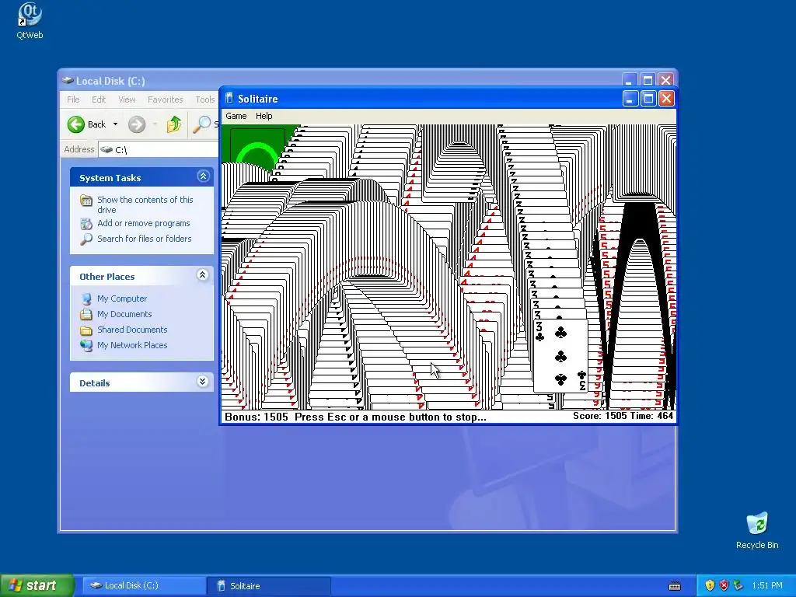
Task: Click the Add or remove programs icon
Action: click(x=86, y=223)
